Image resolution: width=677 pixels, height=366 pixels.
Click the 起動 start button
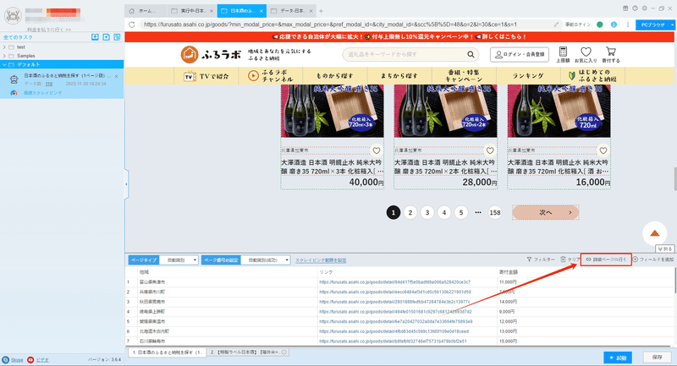pos(618,358)
